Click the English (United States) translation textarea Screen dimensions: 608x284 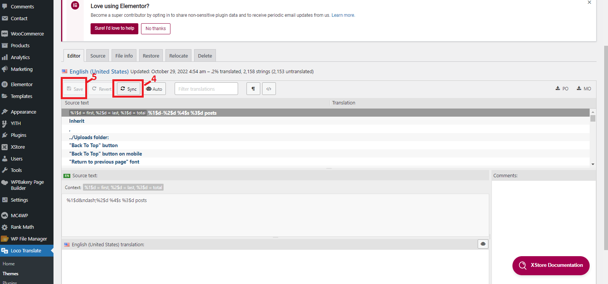(275, 266)
